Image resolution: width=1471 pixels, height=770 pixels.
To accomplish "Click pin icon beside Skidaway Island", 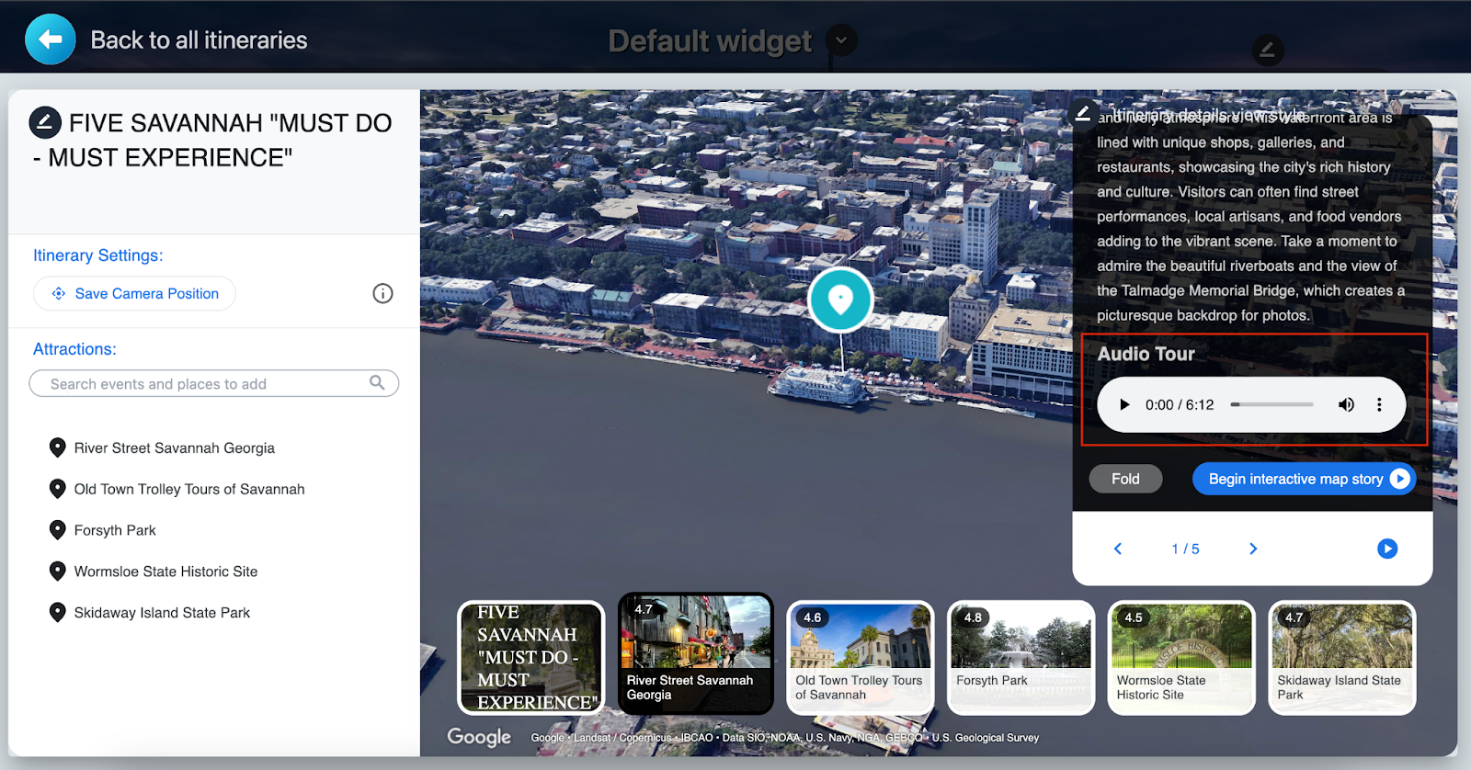I will (x=57, y=612).
